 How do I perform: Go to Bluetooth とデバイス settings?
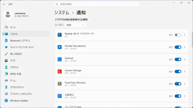[26, 41]
